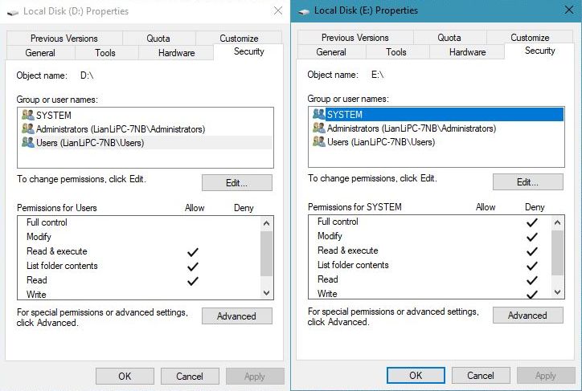The width and height of the screenshot is (582, 391).
Task: Click drive icon in E: Properties title bar
Action: pyautogui.click(x=304, y=11)
